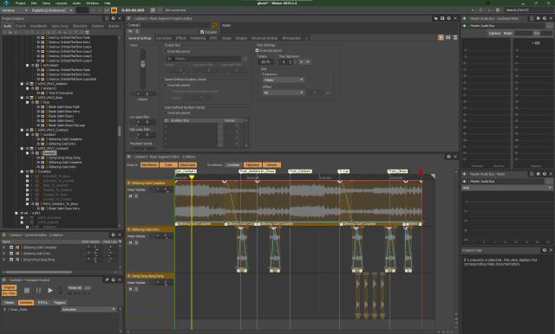This screenshot has height=334, width=555.
Task: Toggle Inclusion checkbox for Combat2
Action: click(x=202, y=32)
